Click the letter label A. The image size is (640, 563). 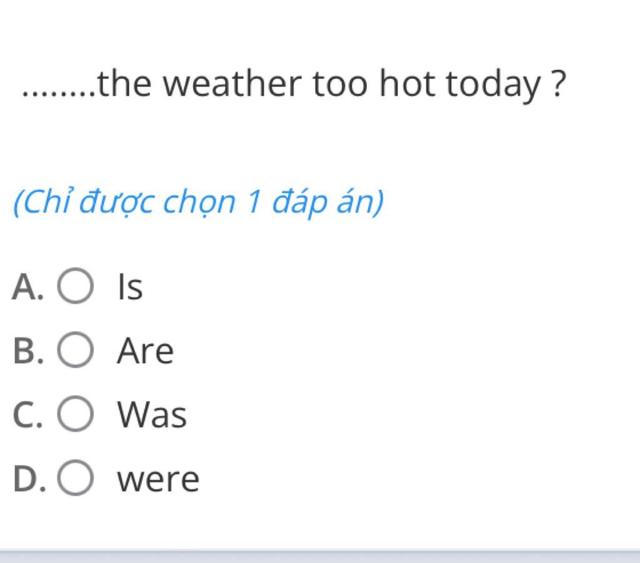[x=27, y=287]
